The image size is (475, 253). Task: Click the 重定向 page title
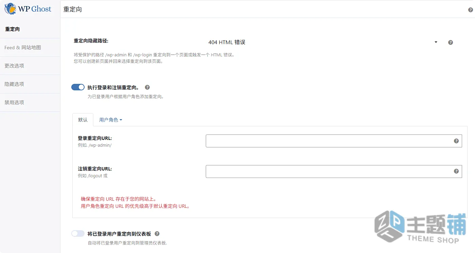click(x=73, y=10)
